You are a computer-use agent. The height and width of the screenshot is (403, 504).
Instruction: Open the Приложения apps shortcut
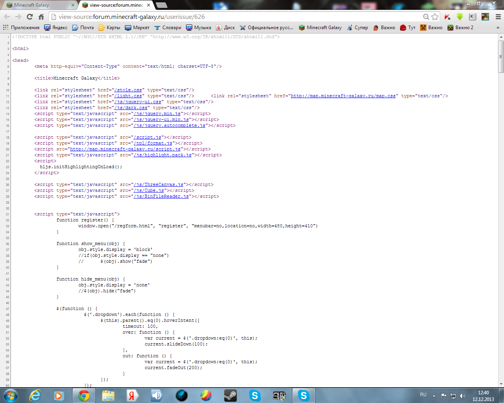(x=21, y=28)
